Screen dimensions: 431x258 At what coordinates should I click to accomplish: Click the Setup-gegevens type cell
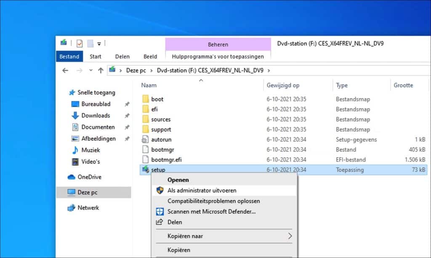click(356, 140)
